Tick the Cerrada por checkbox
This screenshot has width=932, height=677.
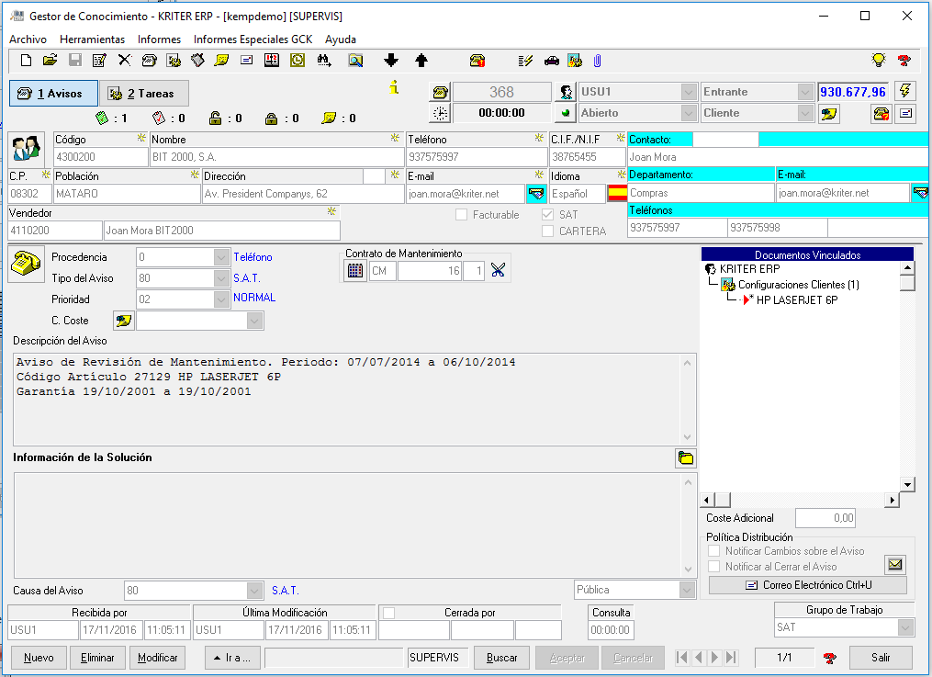388,613
